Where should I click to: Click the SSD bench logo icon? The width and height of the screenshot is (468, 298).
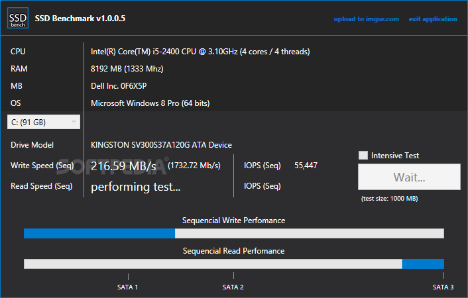pyautogui.click(x=18, y=18)
